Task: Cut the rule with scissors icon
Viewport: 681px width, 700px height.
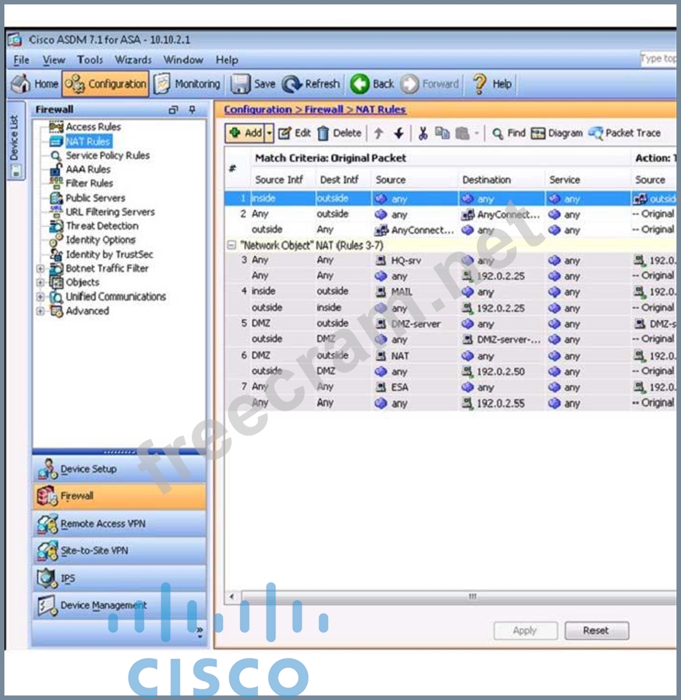Action: (x=422, y=133)
